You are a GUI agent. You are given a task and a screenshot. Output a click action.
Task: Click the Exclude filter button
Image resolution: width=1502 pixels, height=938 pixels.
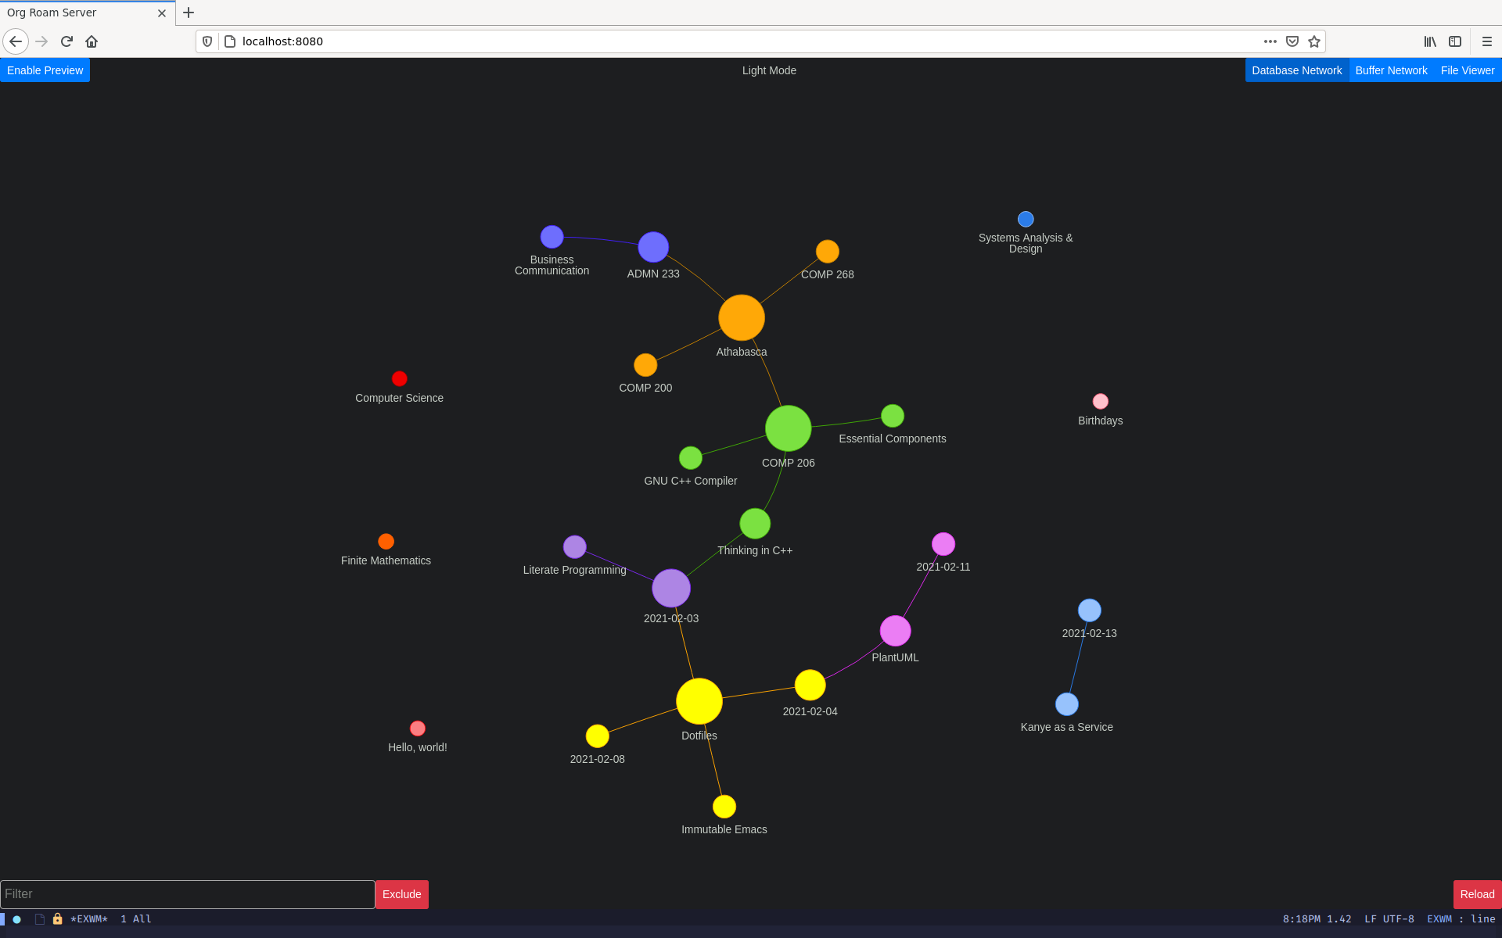click(x=401, y=893)
